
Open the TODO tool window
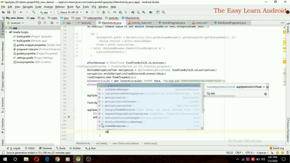30,148
